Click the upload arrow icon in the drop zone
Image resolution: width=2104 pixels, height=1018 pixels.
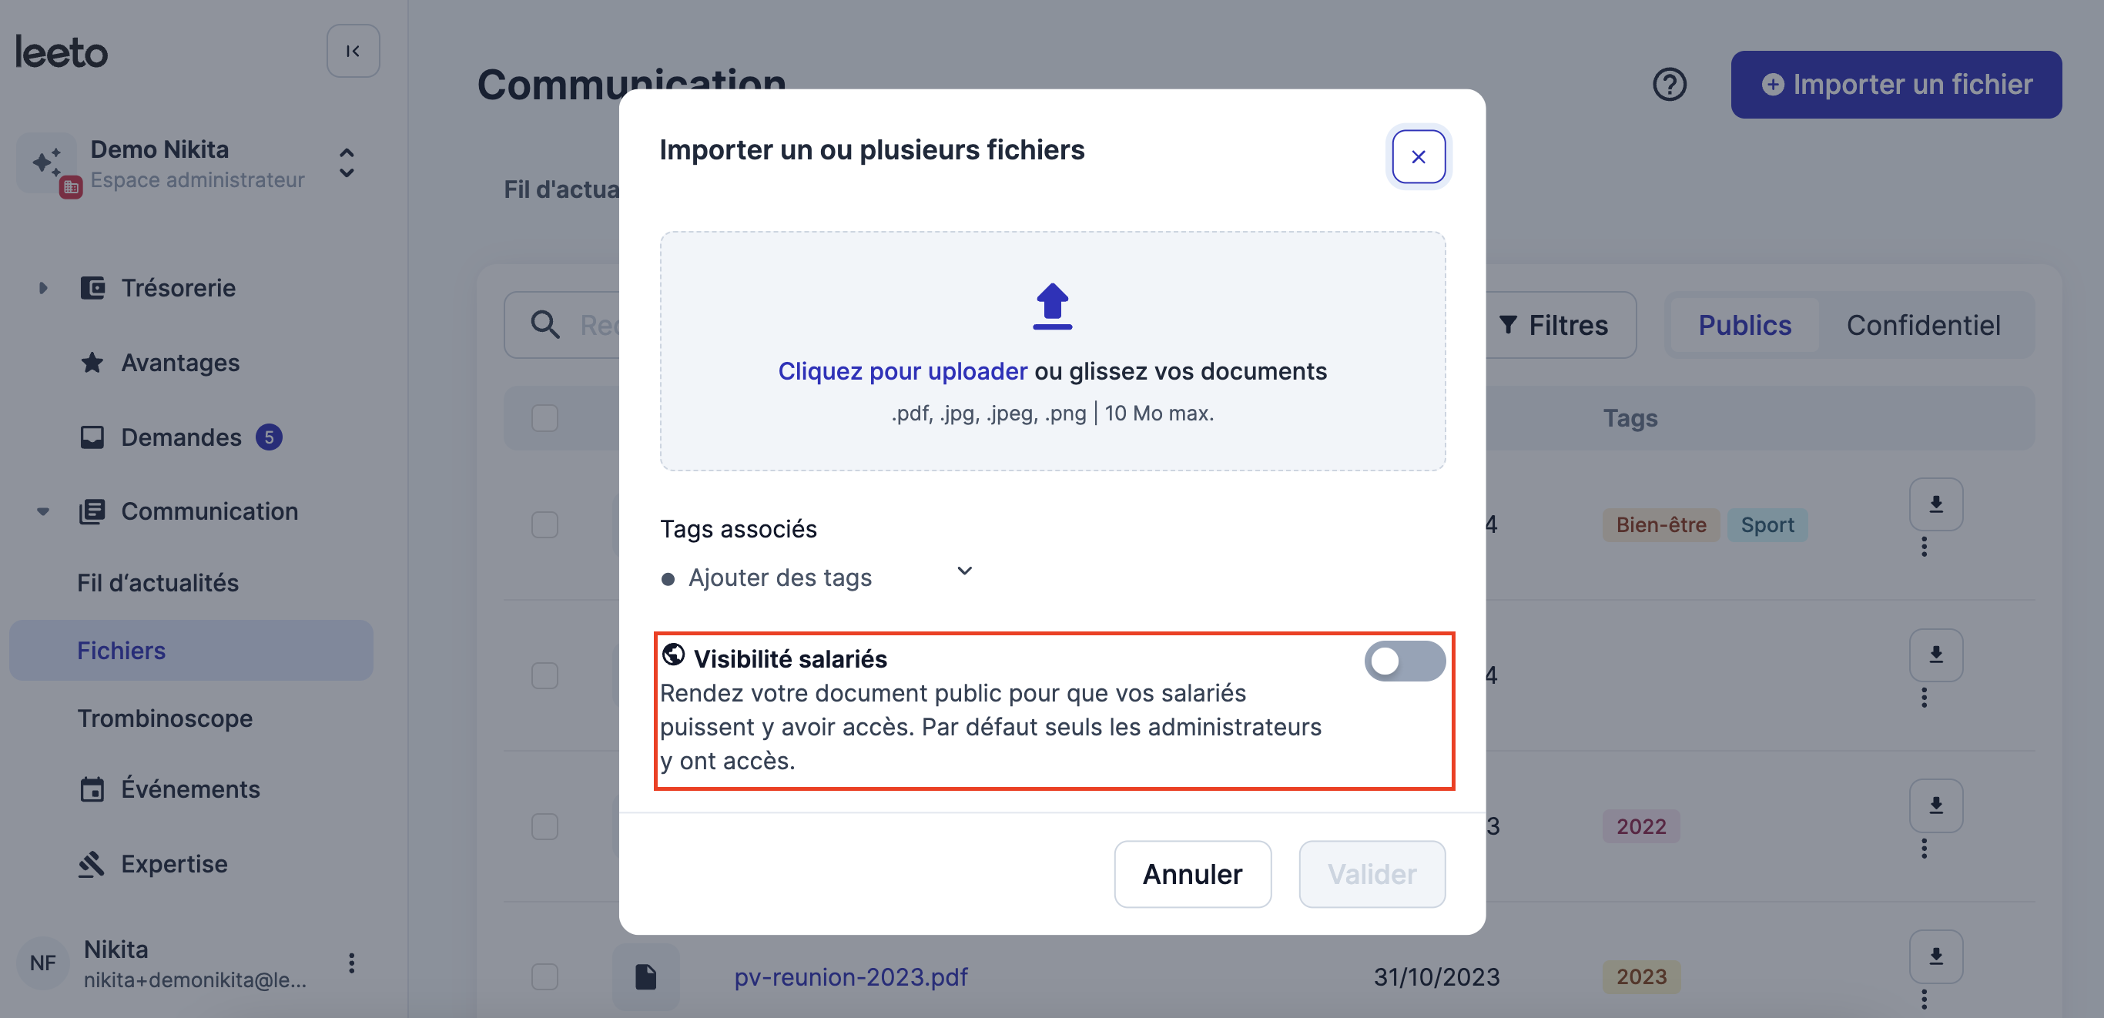coord(1052,306)
